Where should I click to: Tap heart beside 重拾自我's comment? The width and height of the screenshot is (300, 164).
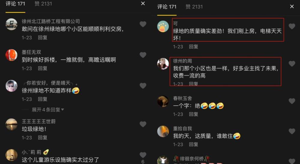tap(292, 131)
